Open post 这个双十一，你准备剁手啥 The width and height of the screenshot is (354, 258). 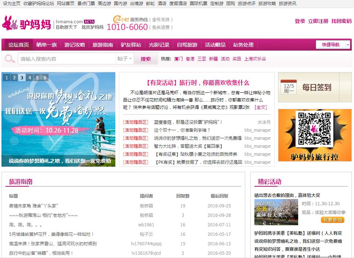point(182,130)
